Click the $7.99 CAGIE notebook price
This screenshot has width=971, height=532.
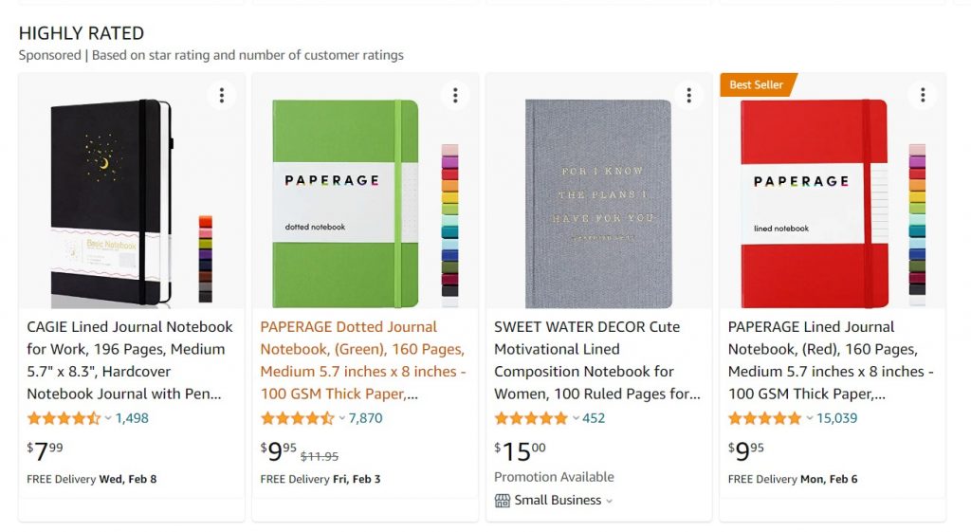tap(46, 451)
